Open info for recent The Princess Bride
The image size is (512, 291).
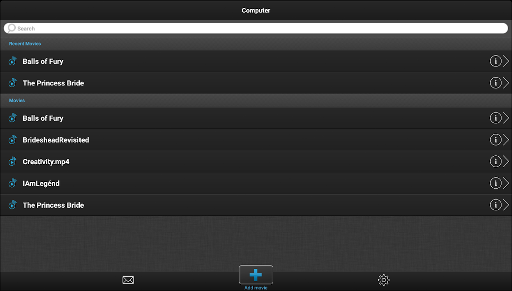(x=495, y=83)
